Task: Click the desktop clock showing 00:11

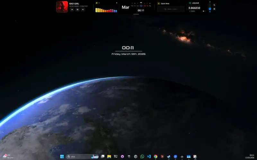Action: 128,48
